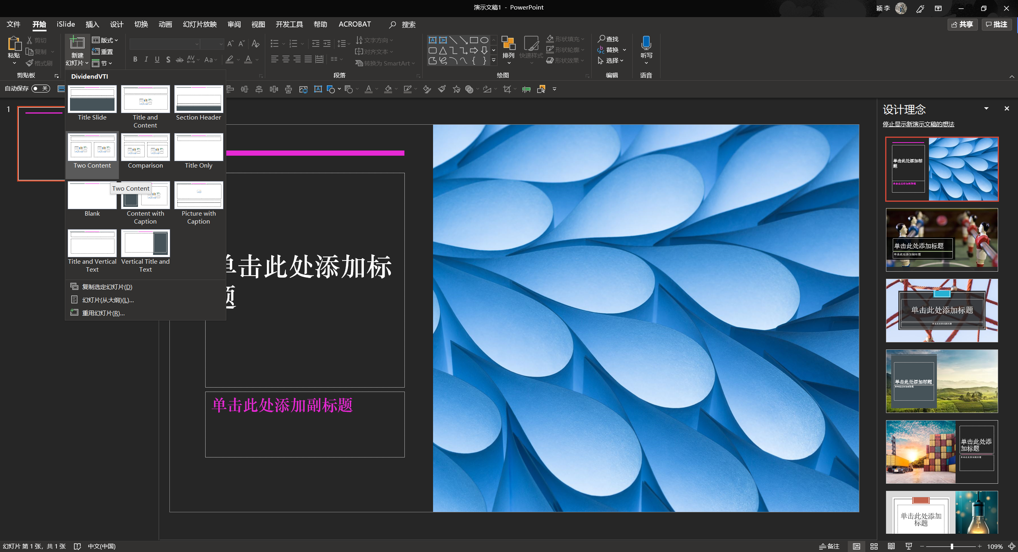Screen dimensions: 1018x552
Task: Click the Share (共享) button
Action: (x=962, y=25)
